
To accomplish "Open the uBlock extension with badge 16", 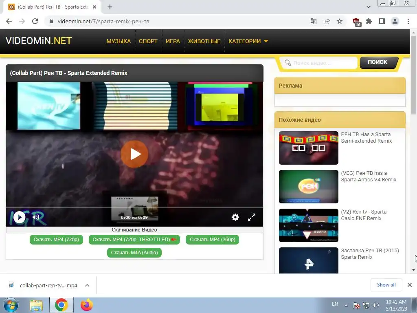I will pos(356,22).
